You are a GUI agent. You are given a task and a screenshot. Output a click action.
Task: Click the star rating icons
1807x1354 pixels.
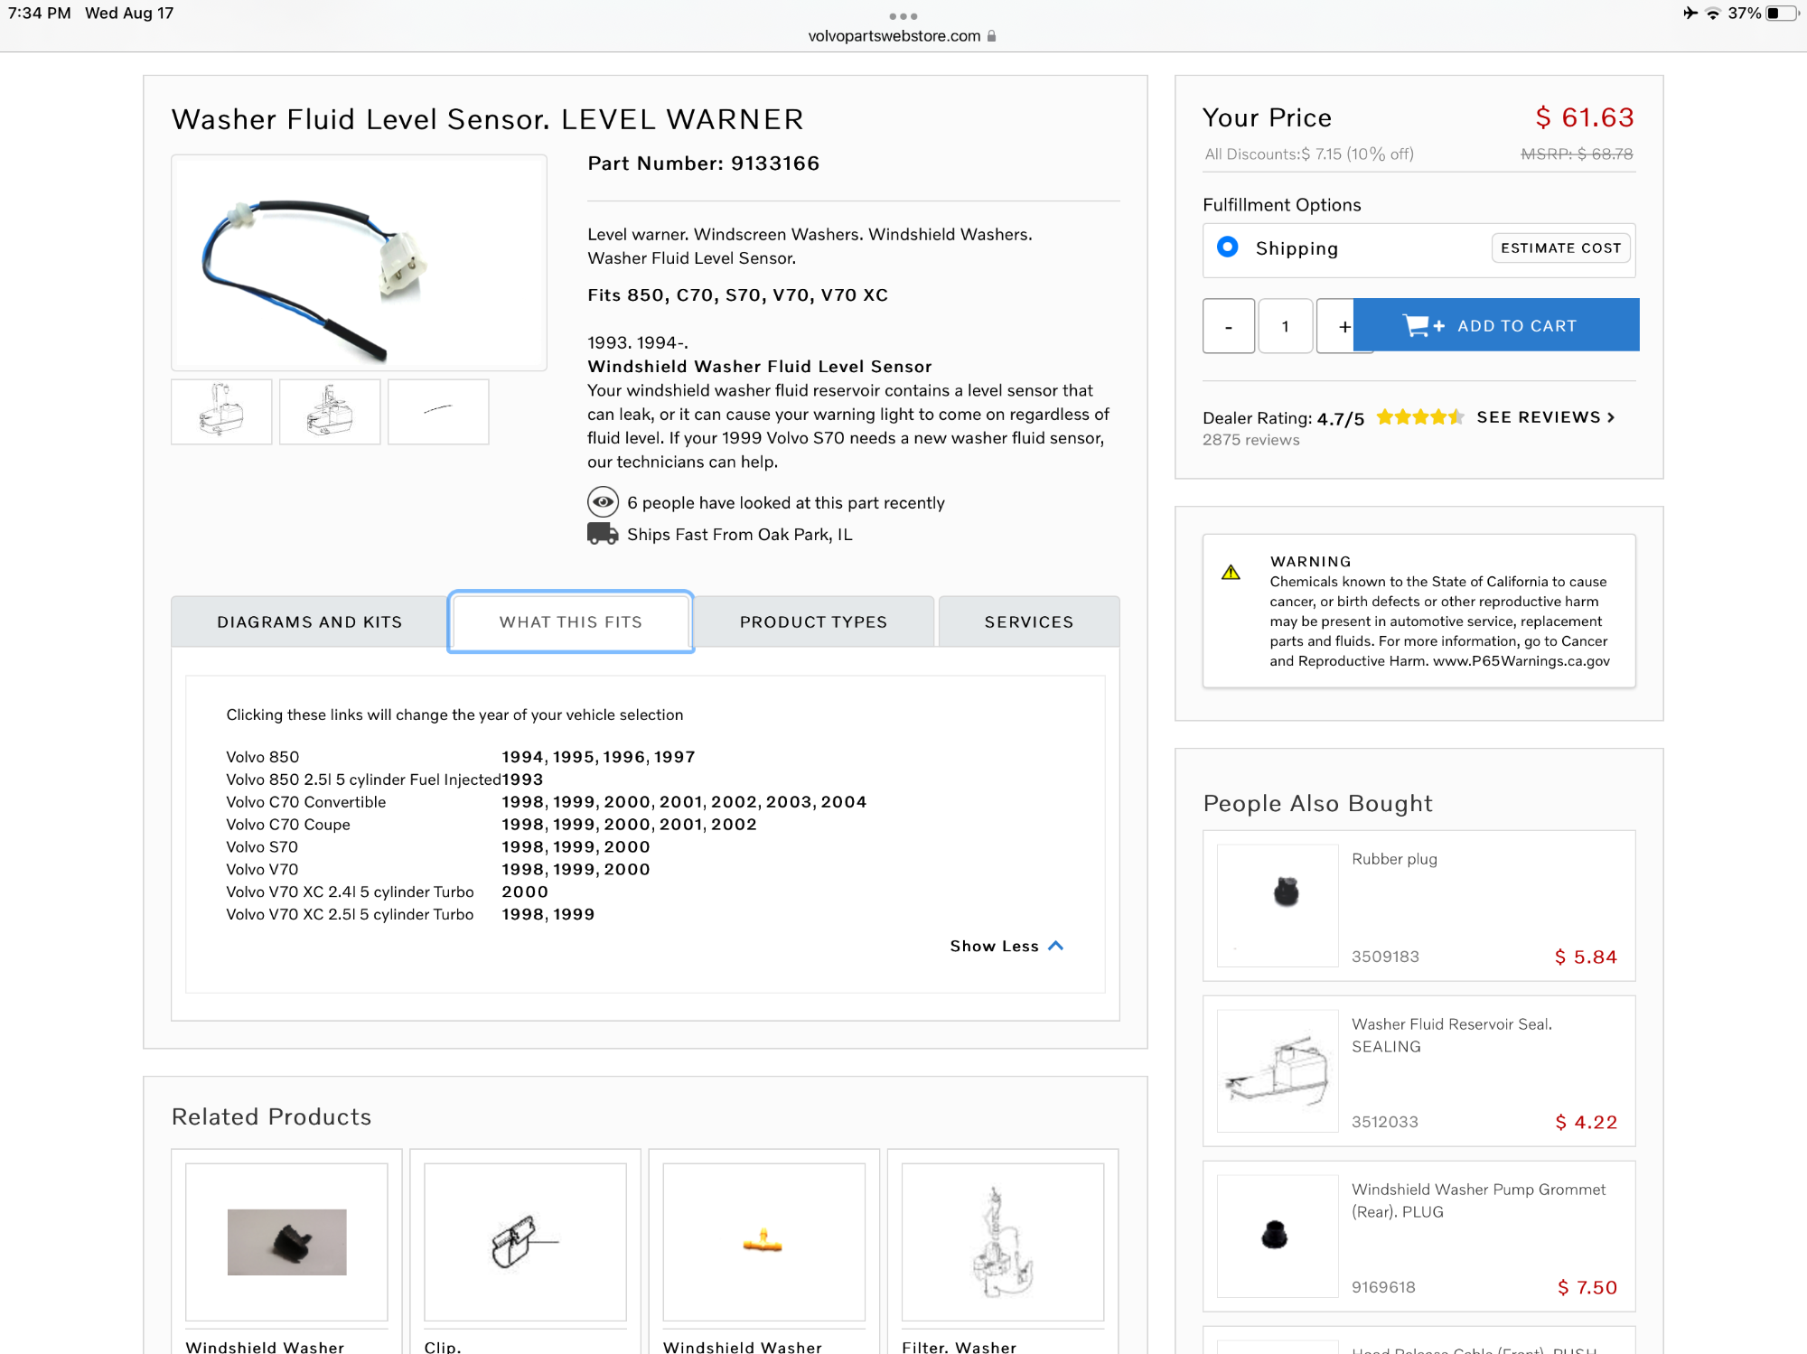pyautogui.click(x=1419, y=417)
